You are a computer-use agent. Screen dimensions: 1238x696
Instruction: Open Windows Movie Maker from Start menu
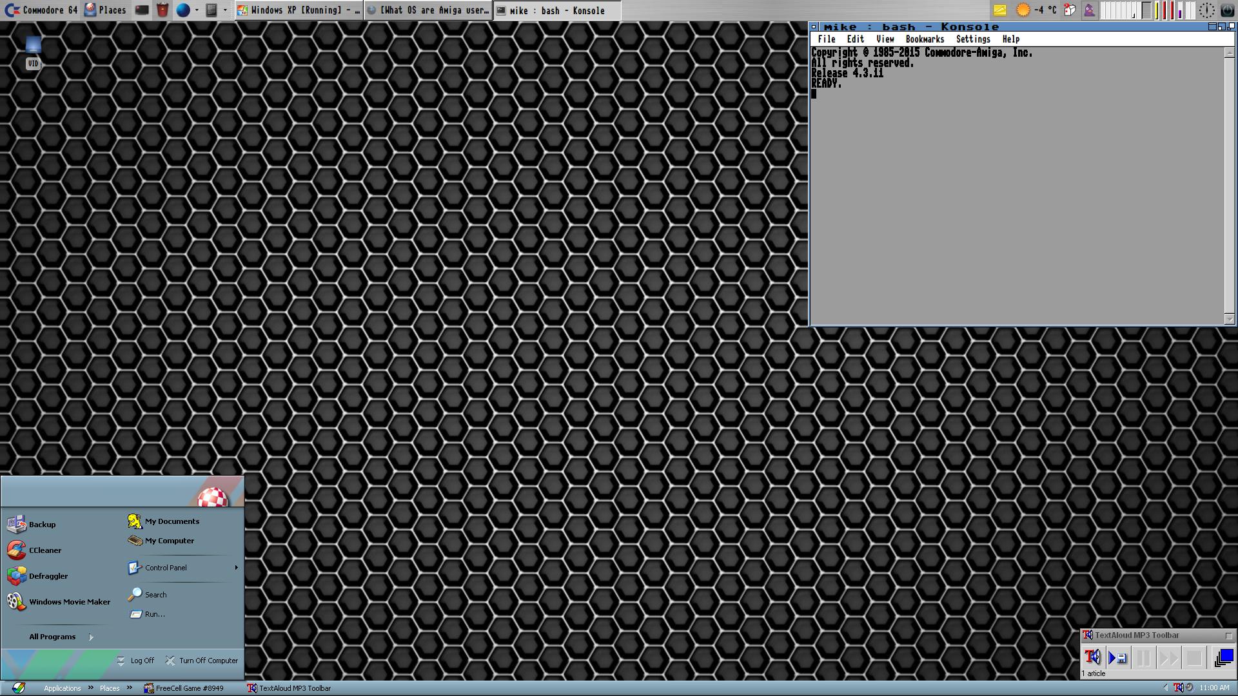59,602
